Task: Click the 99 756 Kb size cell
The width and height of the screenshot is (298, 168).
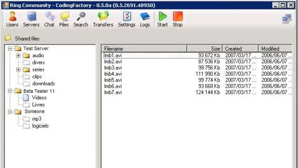Action: [x=209, y=68]
